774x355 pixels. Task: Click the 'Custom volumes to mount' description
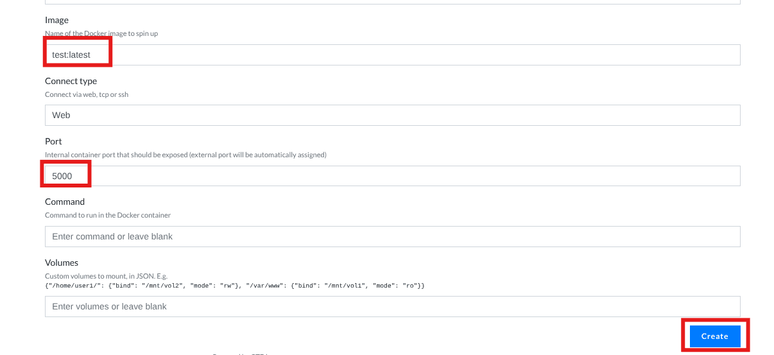pyautogui.click(x=106, y=276)
